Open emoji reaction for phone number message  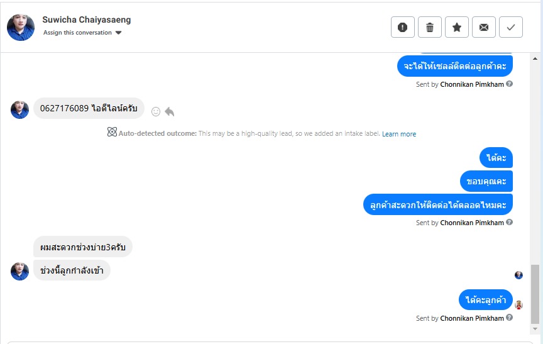point(156,111)
